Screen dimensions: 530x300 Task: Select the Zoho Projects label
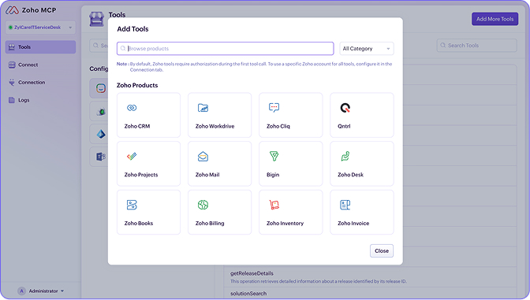click(x=141, y=175)
